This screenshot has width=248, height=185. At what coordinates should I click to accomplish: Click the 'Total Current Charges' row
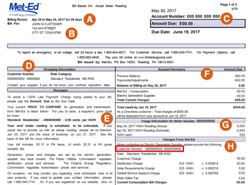(181, 100)
